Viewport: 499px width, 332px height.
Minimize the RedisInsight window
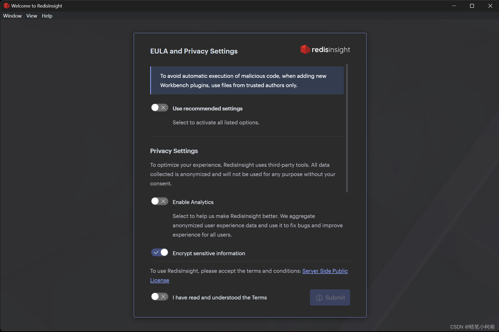coord(454,6)
